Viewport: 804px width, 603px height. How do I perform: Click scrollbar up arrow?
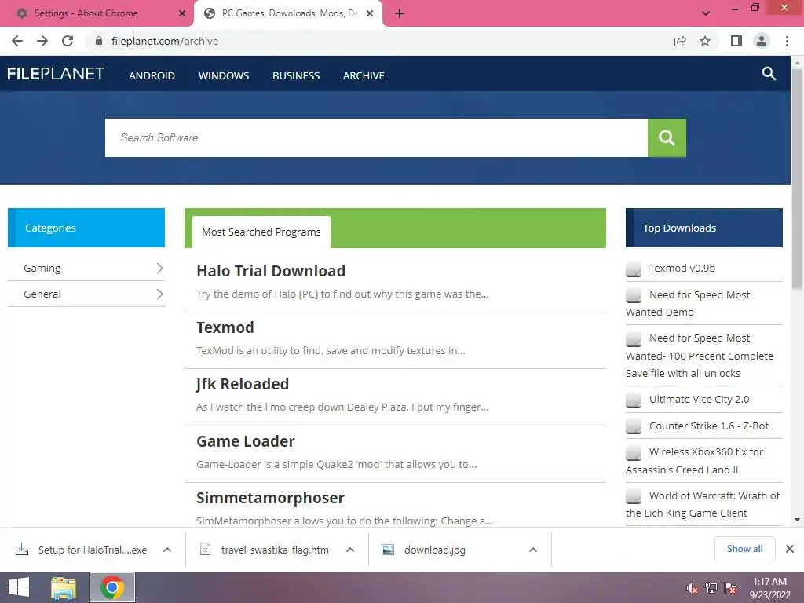(798, 62)
